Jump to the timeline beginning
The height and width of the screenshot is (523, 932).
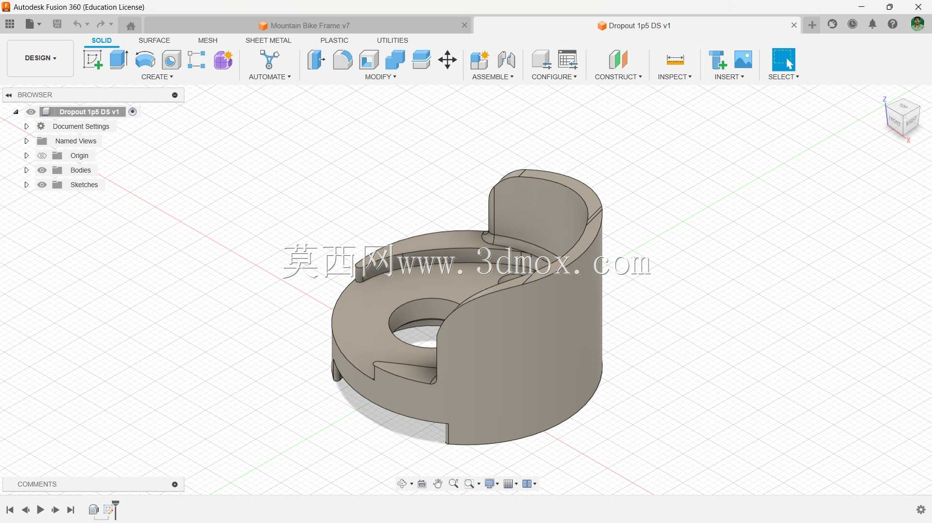[x=10, y=509]
